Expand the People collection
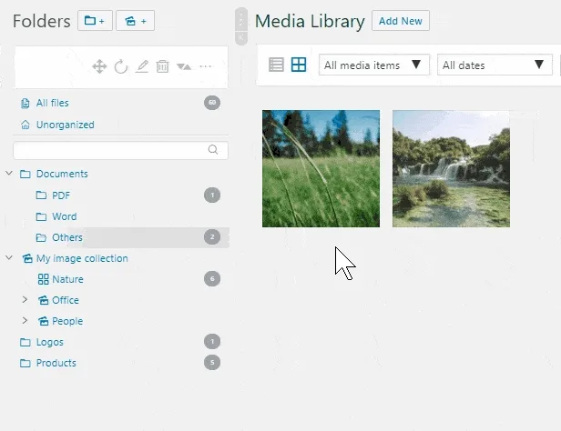Viewport: 561px width, 431px height. [25, 321]
